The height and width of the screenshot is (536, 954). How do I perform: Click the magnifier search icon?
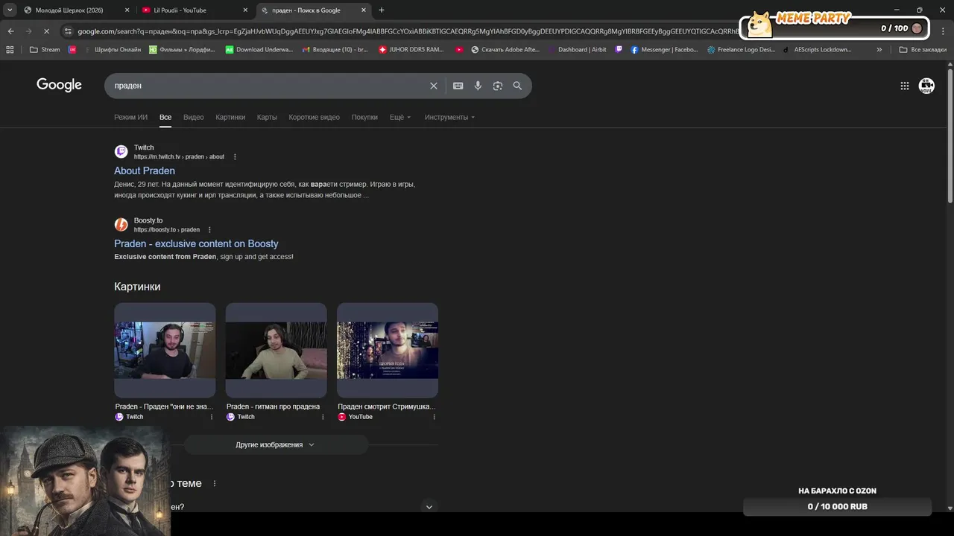click(517, 86)
